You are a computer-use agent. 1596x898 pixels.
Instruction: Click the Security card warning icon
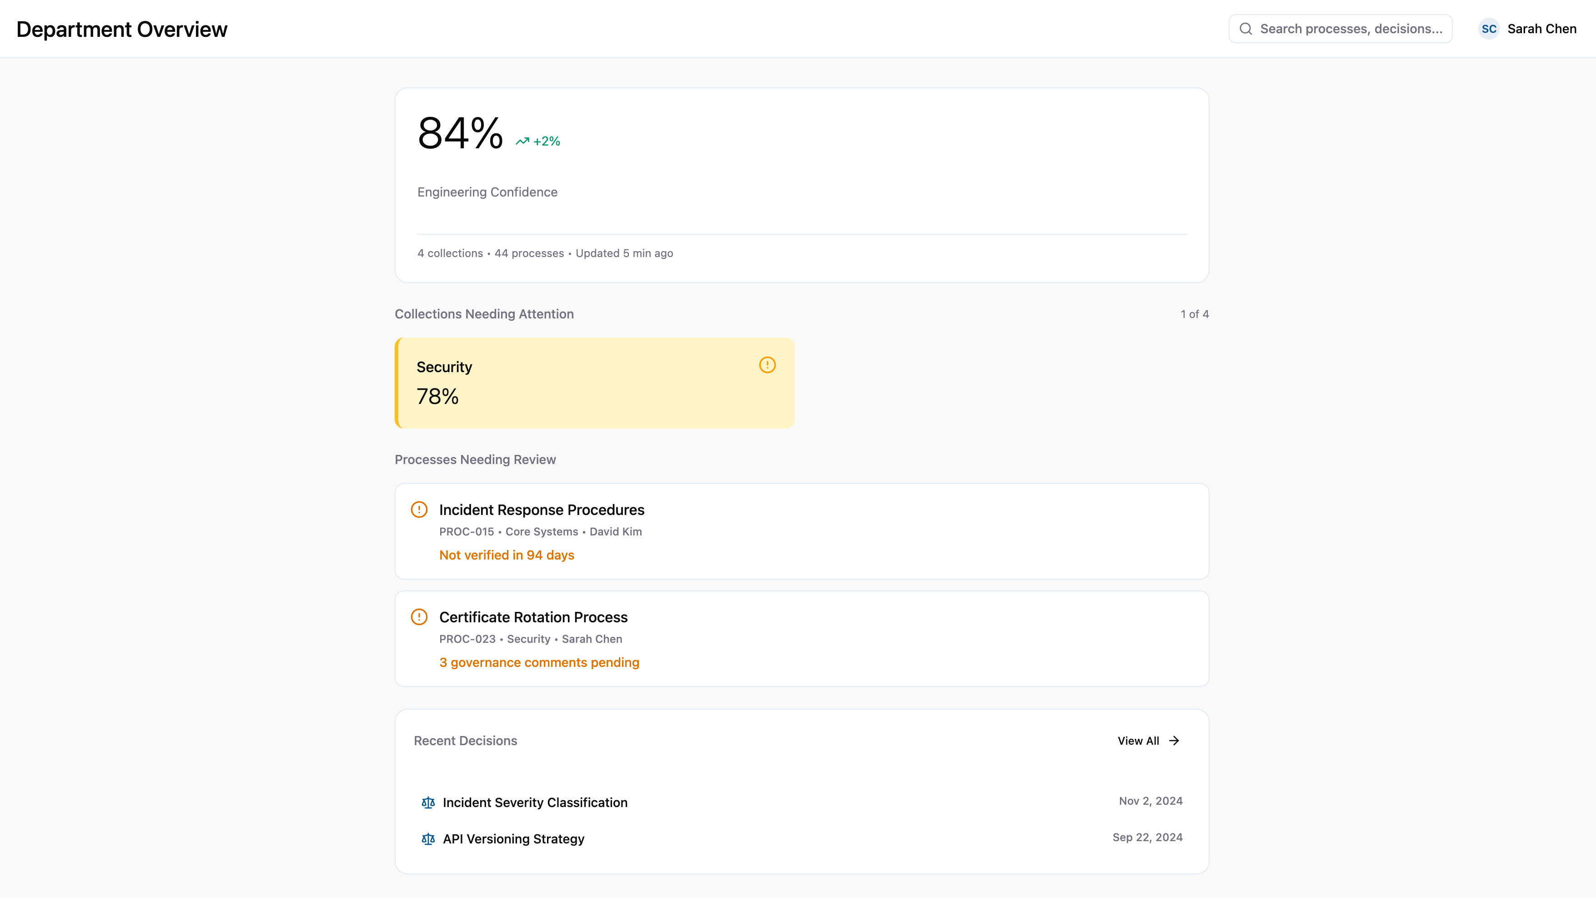pyautogui.click(x=767, y=365)
